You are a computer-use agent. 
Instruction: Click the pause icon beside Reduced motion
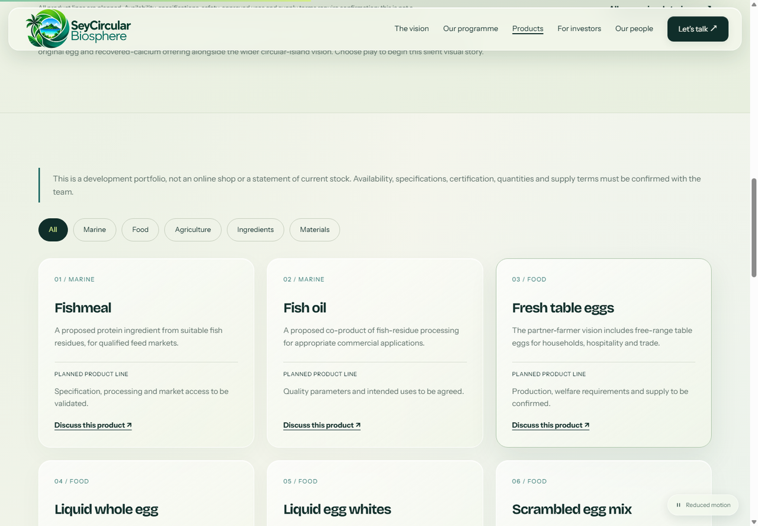pyautogui.click(x=679, y=505)
